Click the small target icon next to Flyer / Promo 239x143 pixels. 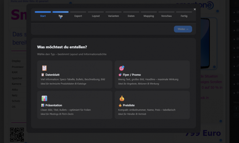120,75
